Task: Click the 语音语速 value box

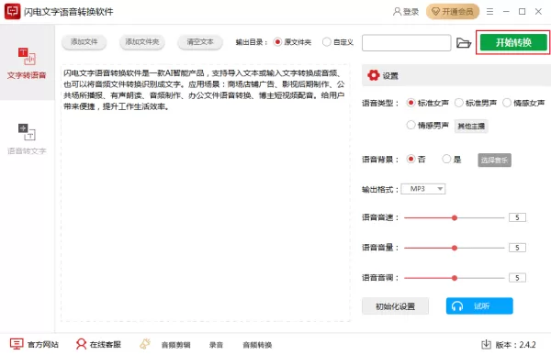Action: click(x=517, y=217)
